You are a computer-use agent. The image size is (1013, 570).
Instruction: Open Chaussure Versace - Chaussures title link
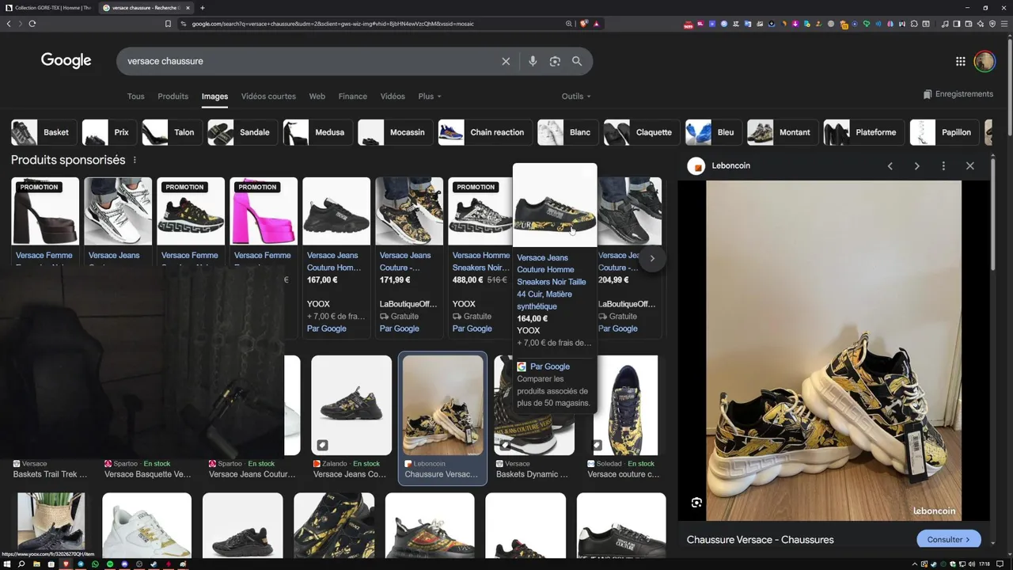coord(761,540)
